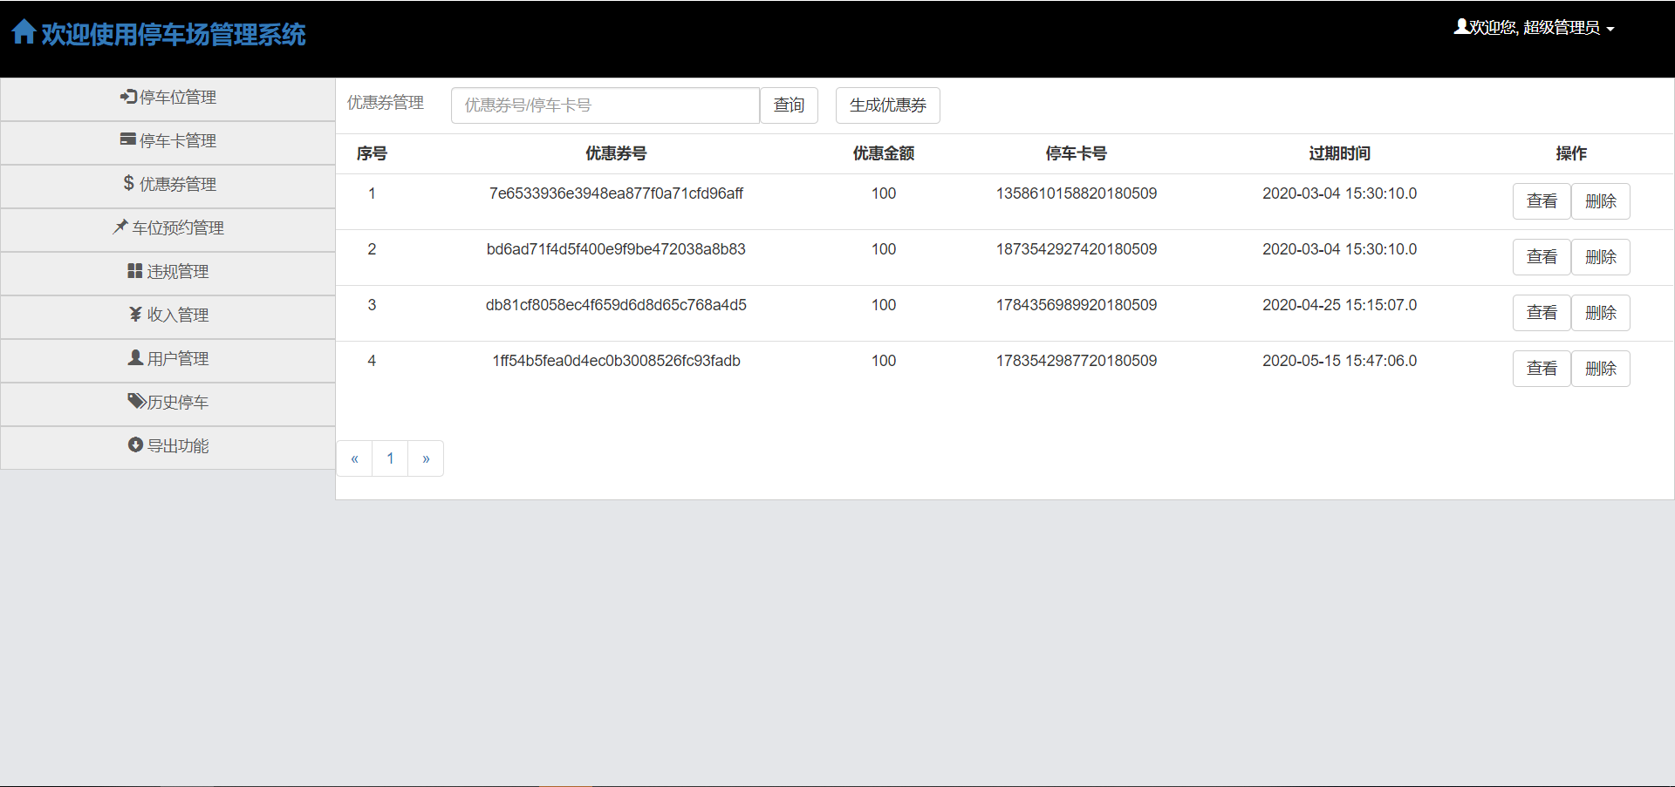Click parking card number 1873542927420180509

[x=1077, y=249]
